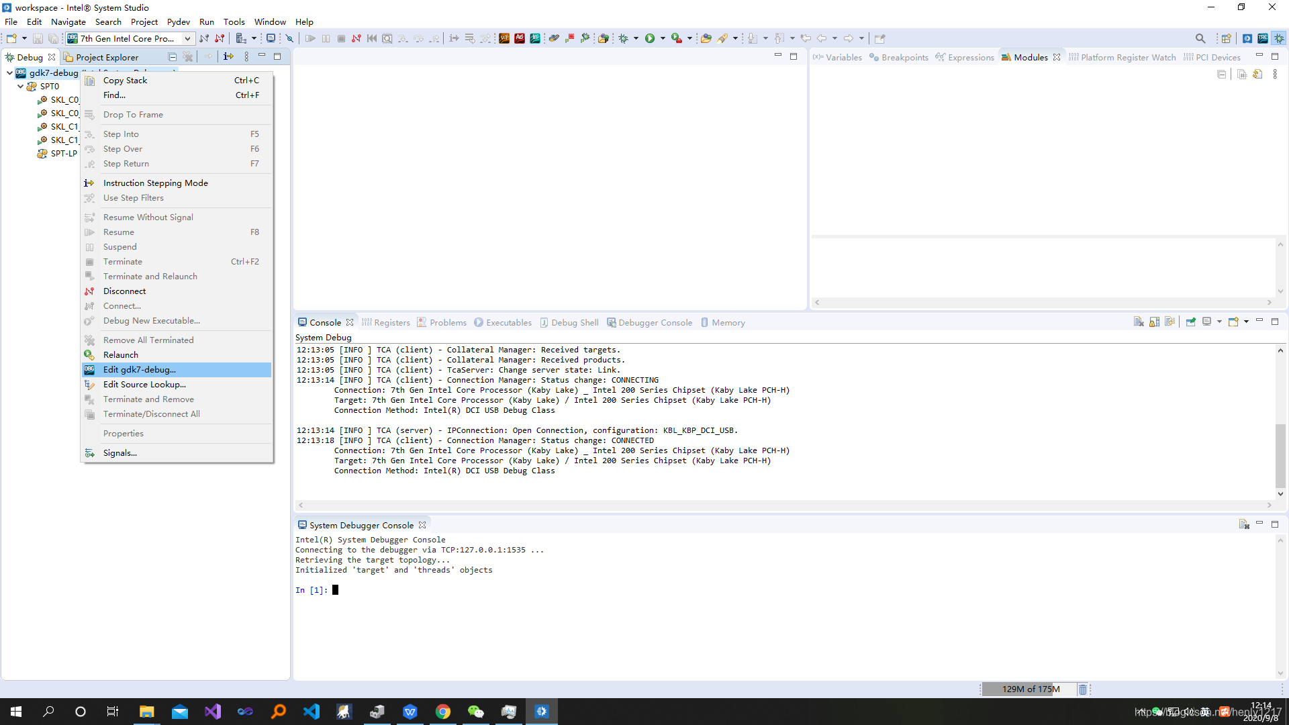
Task: Select 'Edit gdk7-debug...' context menu entry
Action: [177, 370]
